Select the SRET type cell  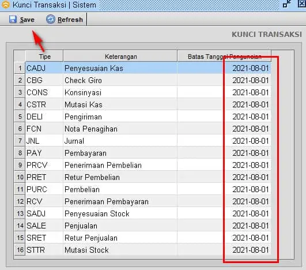click(x=44, y=238)
